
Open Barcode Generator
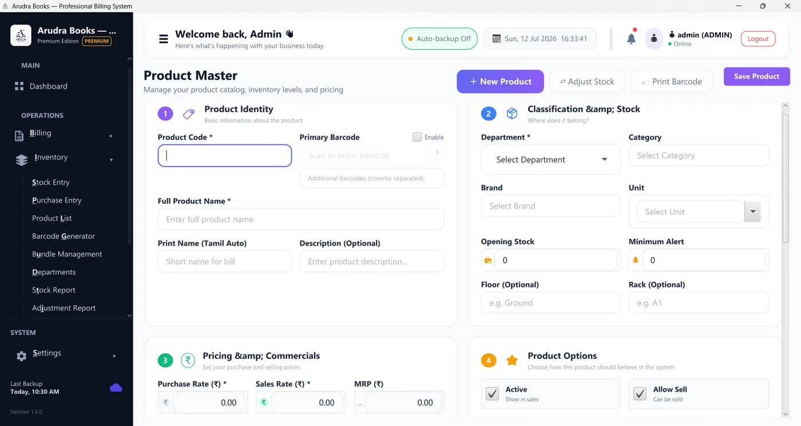[64, 236]
